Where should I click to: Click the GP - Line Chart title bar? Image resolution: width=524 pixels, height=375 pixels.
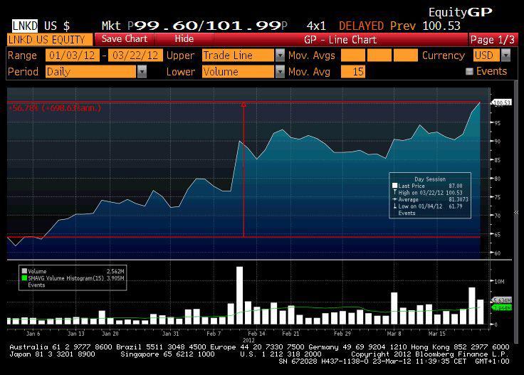(340, 40)
